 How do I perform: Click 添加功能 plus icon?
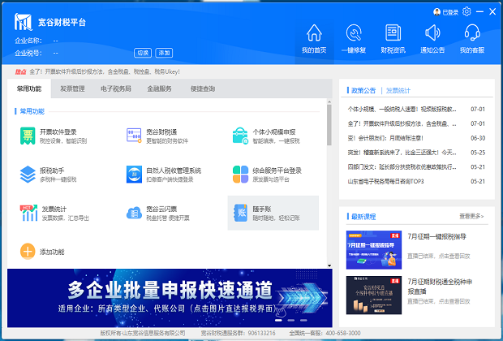(x=28, y=252)
